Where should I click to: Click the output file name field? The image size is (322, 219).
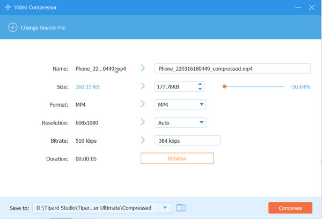tap(232, 69)
